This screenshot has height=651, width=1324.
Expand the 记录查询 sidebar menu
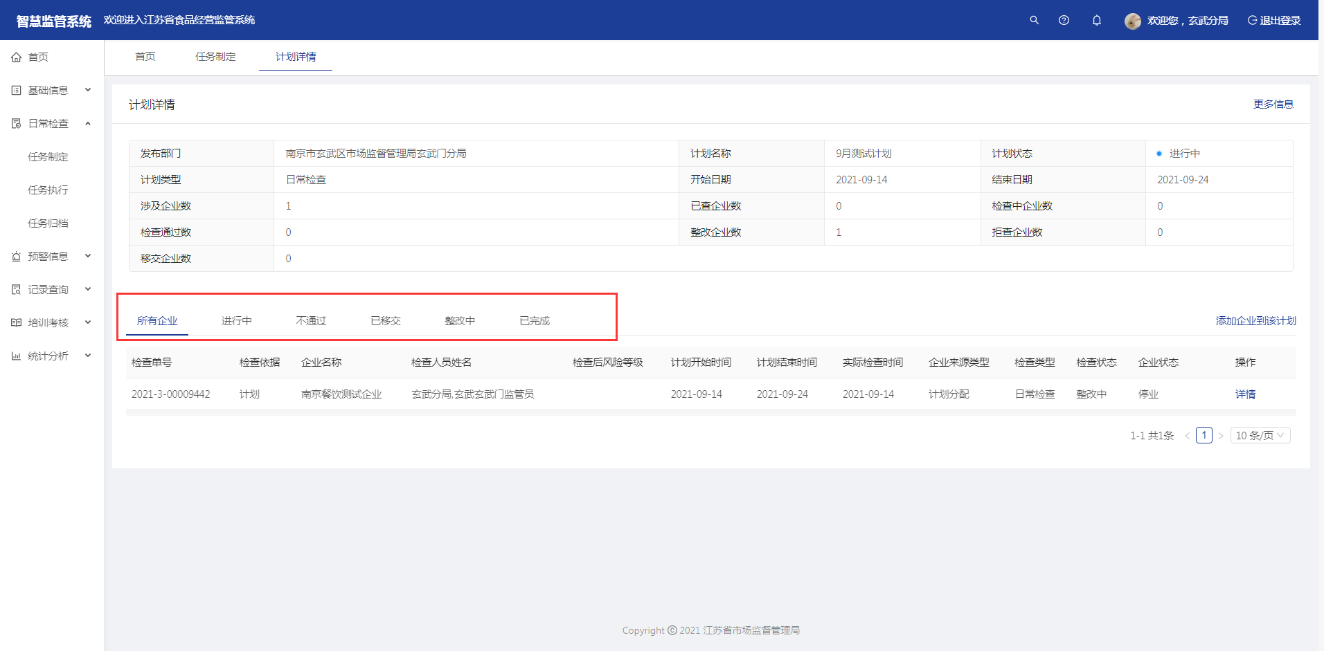pyautogui.click(x=88, y=289)
